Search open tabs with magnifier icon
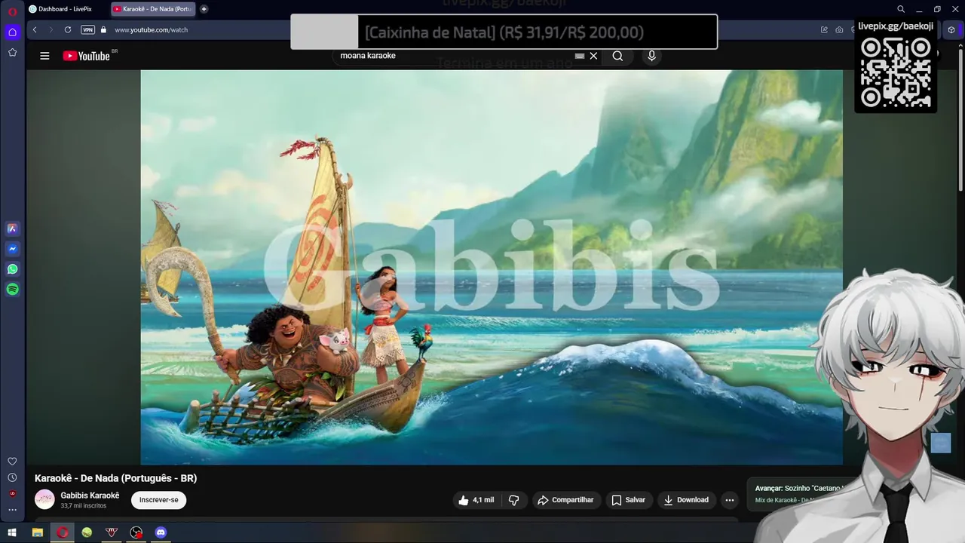This screenshot has width=965, height=543. [901, 9]
